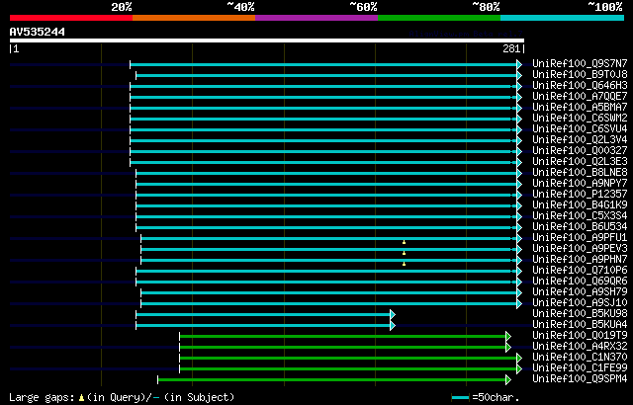Select the UniRef100_C1FE99 label
This screenshot has height=405, width=633.
coord(580,368)
